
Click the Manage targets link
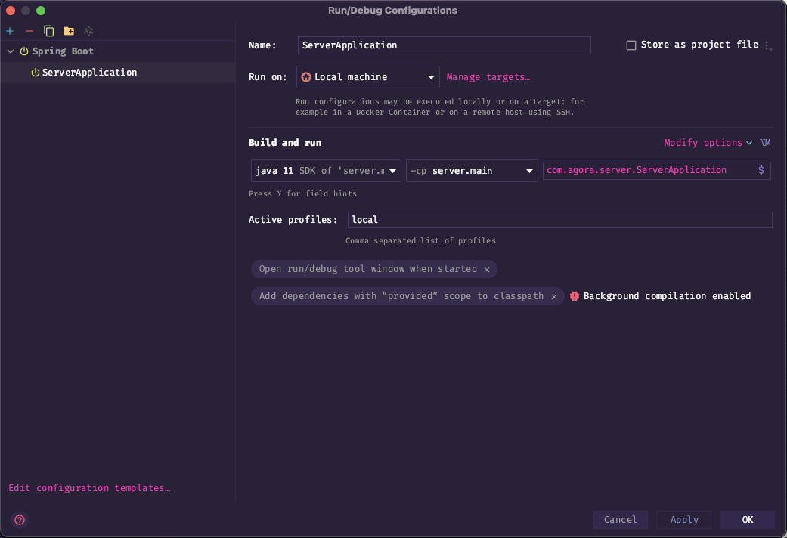point(488,77)
